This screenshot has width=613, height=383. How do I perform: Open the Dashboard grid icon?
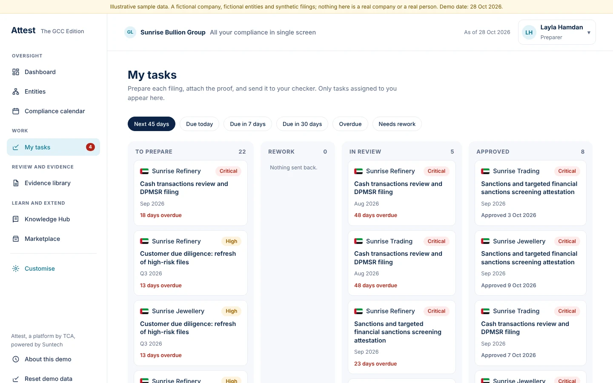(x=16, y=72)
